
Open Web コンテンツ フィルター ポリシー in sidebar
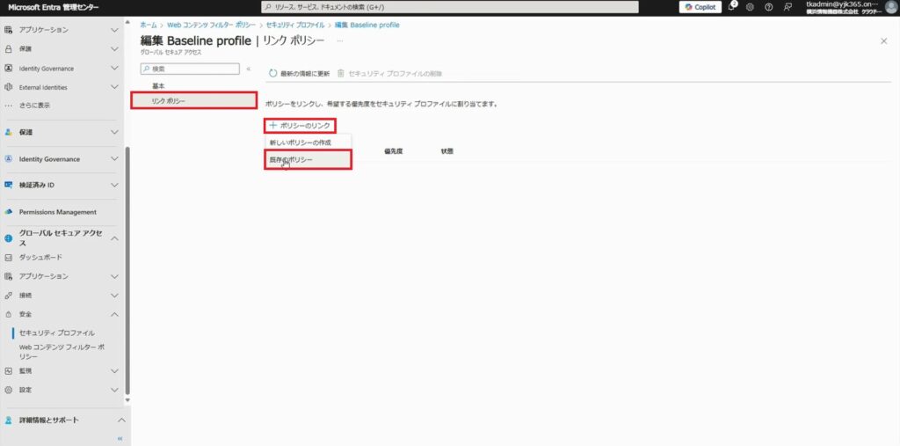tap(62, 351)
